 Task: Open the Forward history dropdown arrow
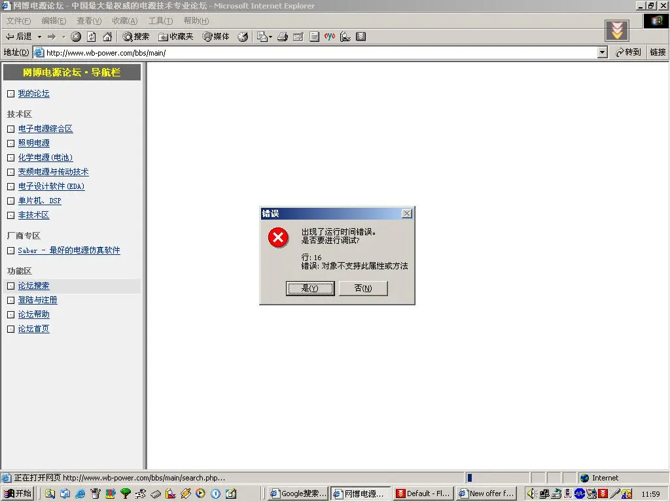(63, 37)
